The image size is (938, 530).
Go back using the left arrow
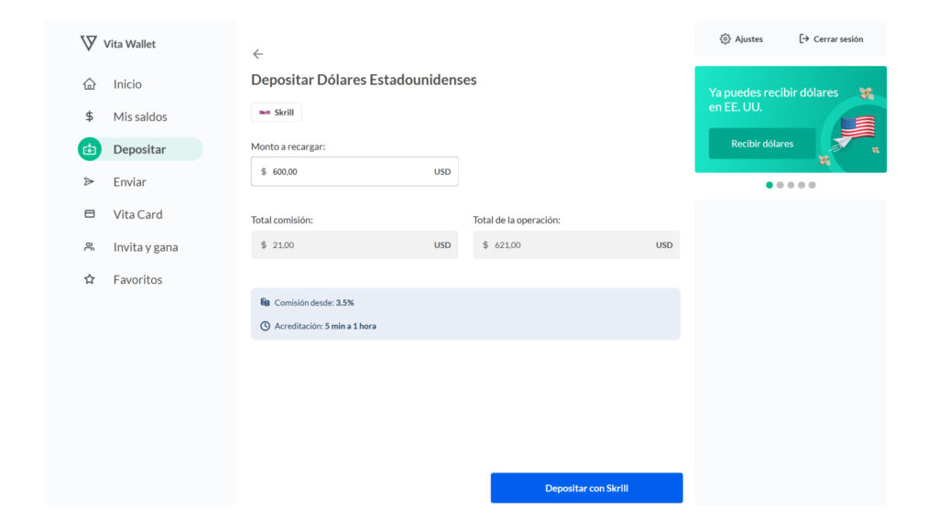[x=257, y=54]
